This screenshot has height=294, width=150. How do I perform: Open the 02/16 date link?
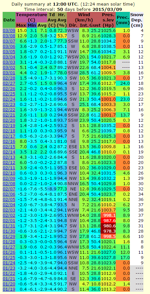coord(8,141)
